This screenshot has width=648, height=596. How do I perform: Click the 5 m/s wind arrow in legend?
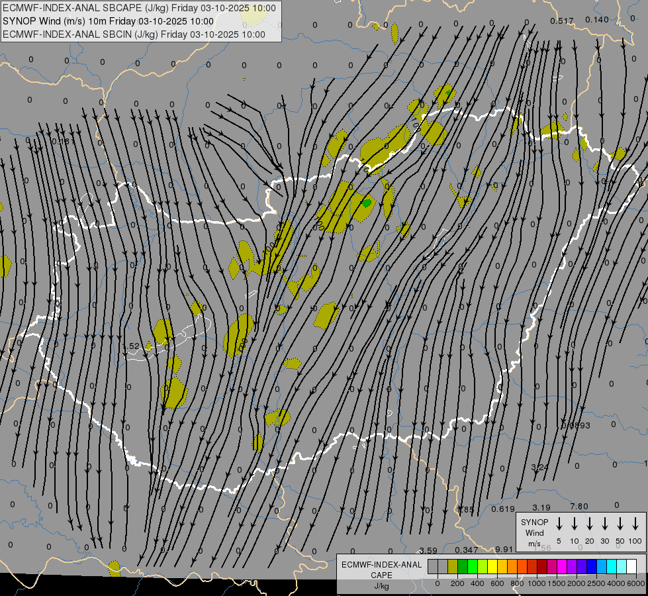pos(559,524)
